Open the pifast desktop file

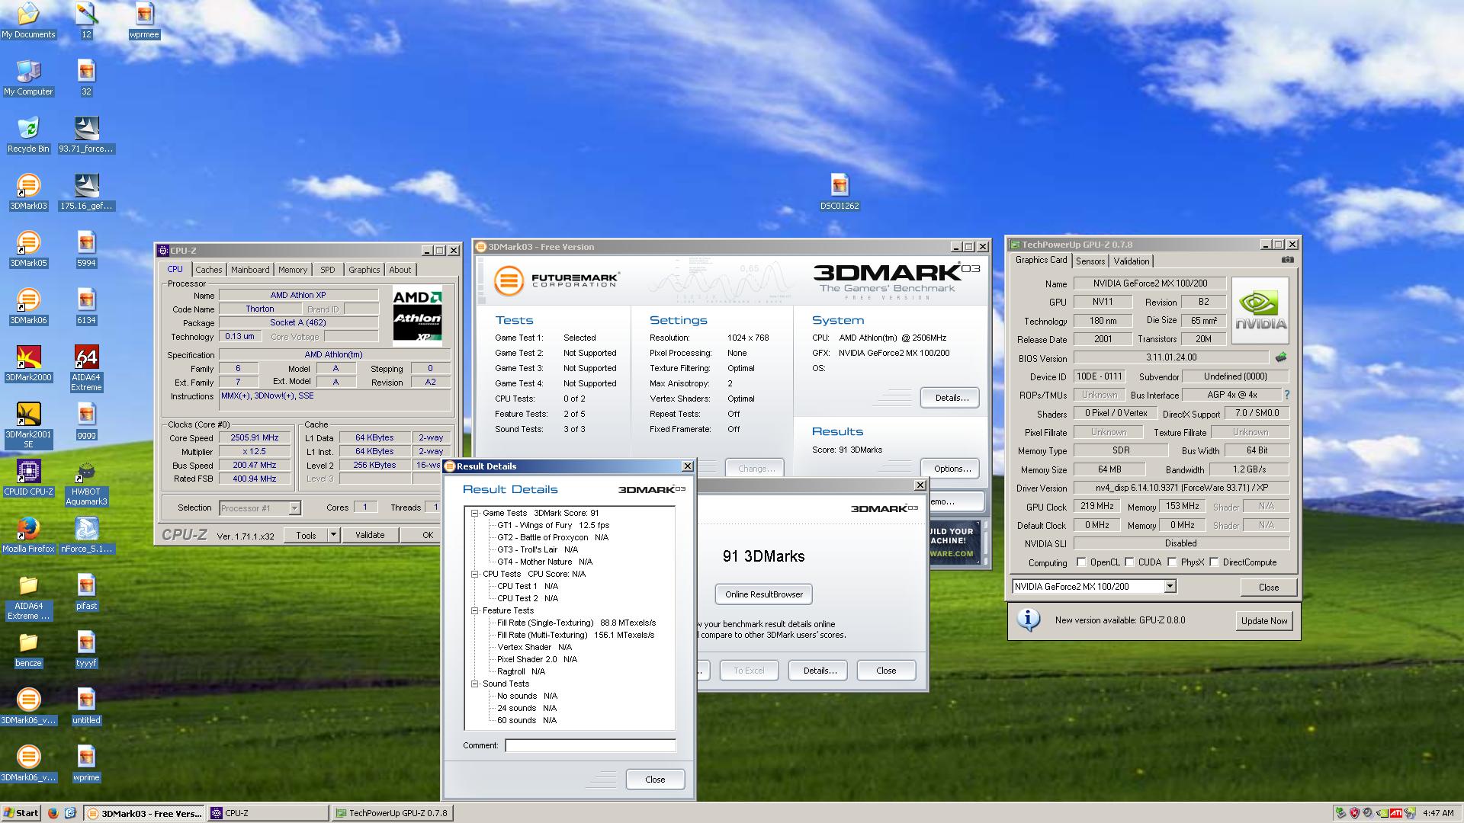point(86,592)
